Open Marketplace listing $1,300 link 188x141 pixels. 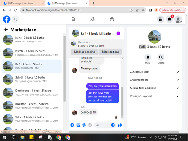click(91, 46)
